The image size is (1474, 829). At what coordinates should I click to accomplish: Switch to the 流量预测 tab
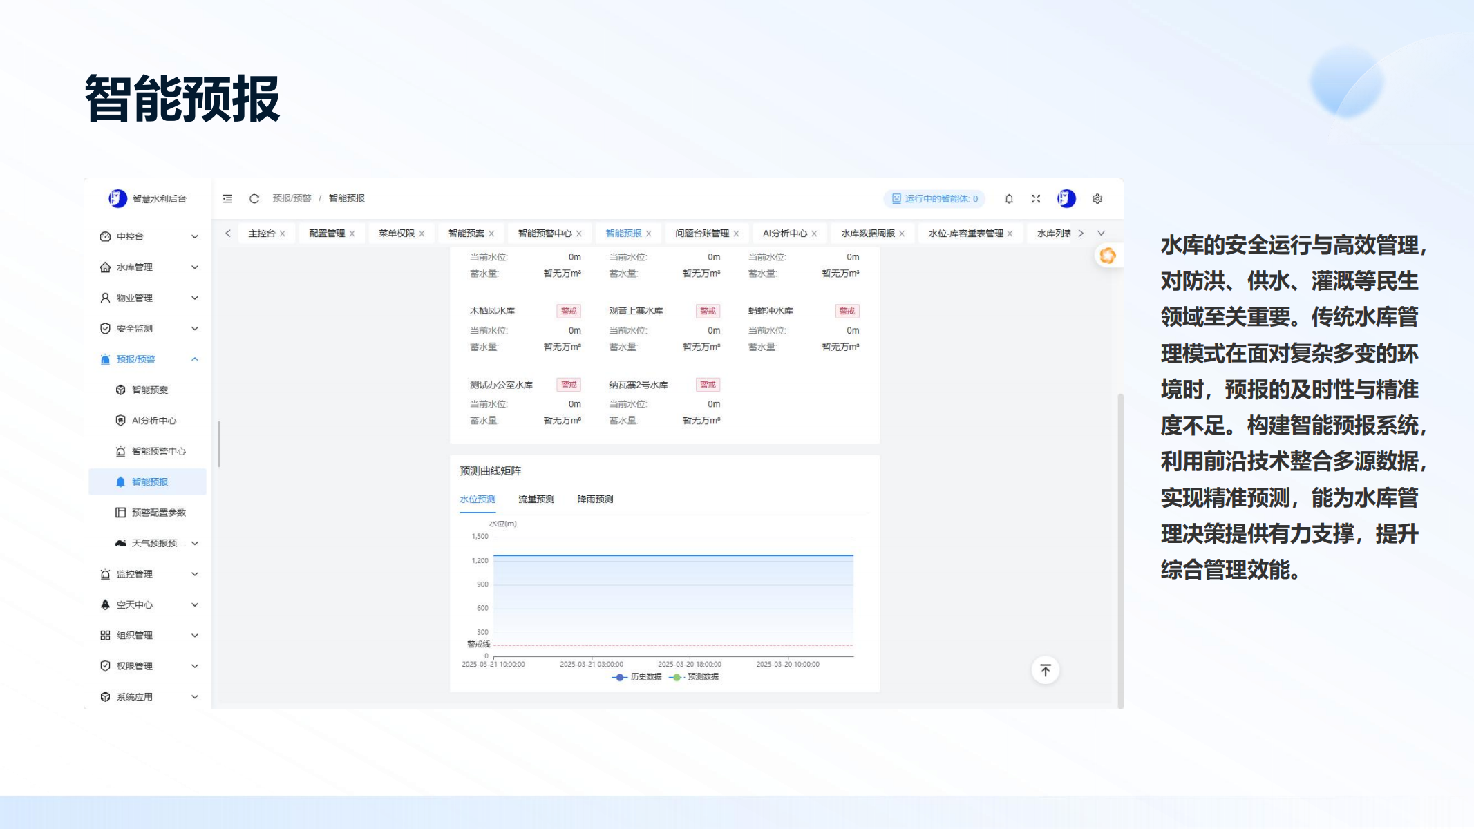tap(536, 499)
